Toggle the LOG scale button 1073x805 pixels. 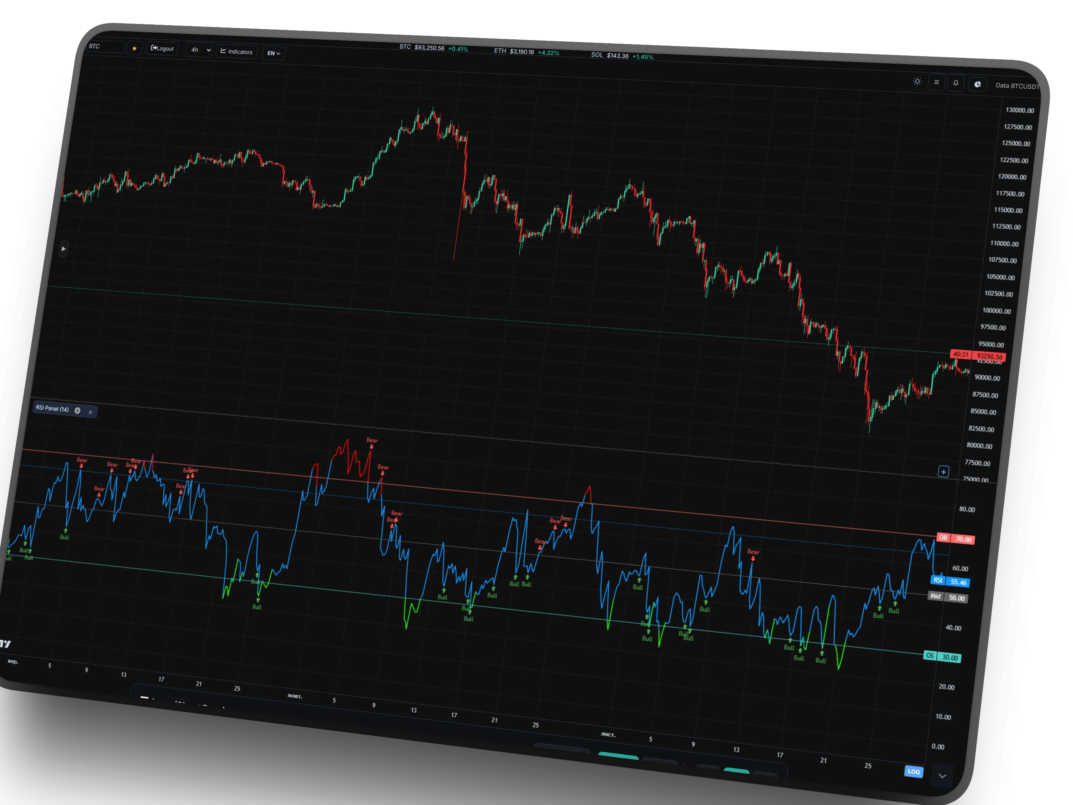point(914,771)
